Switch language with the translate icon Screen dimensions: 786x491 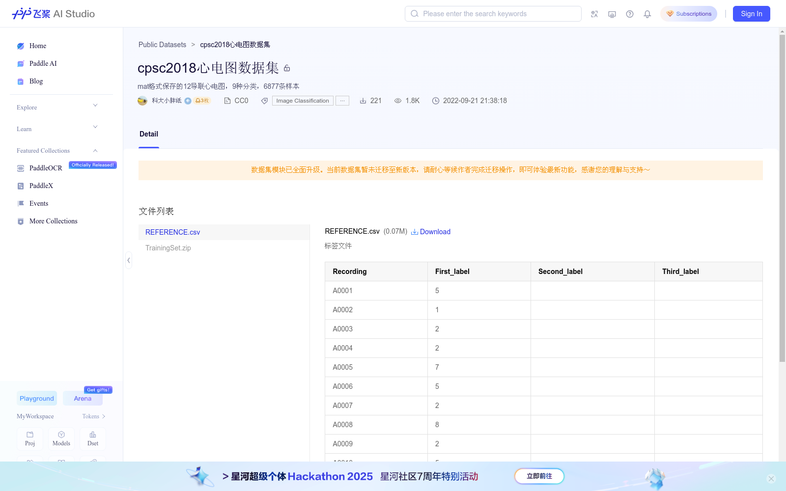594,14
